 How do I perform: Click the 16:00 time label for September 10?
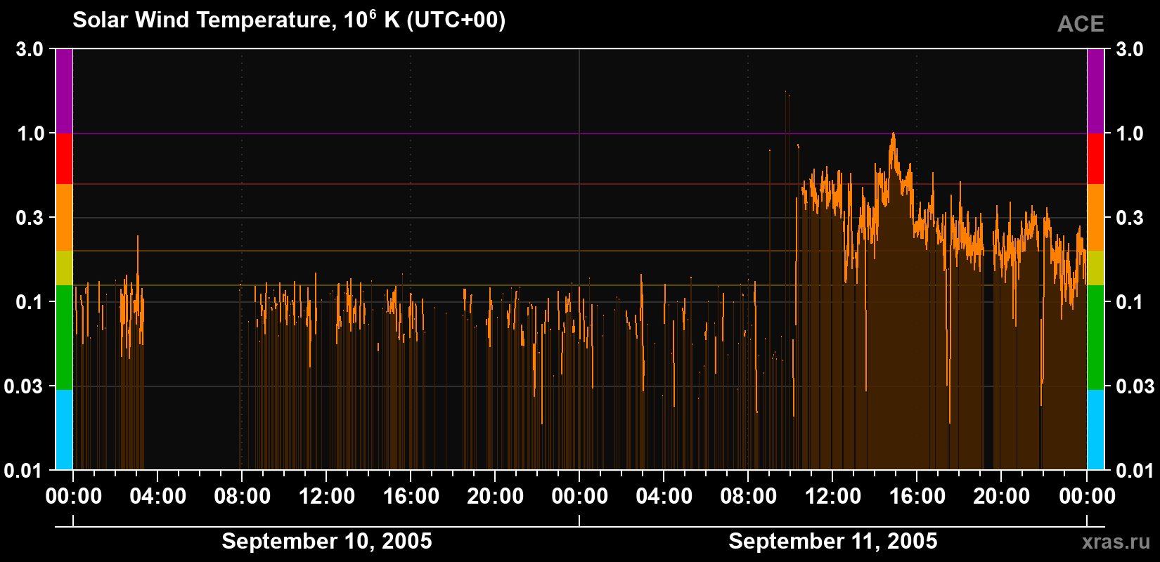click(411, 496)
